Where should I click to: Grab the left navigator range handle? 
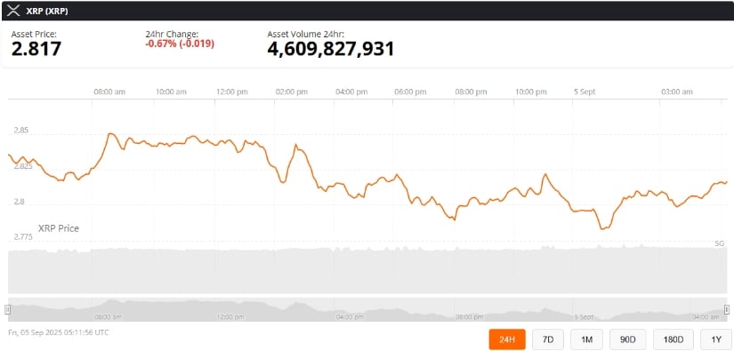click(x=7, y=309)
